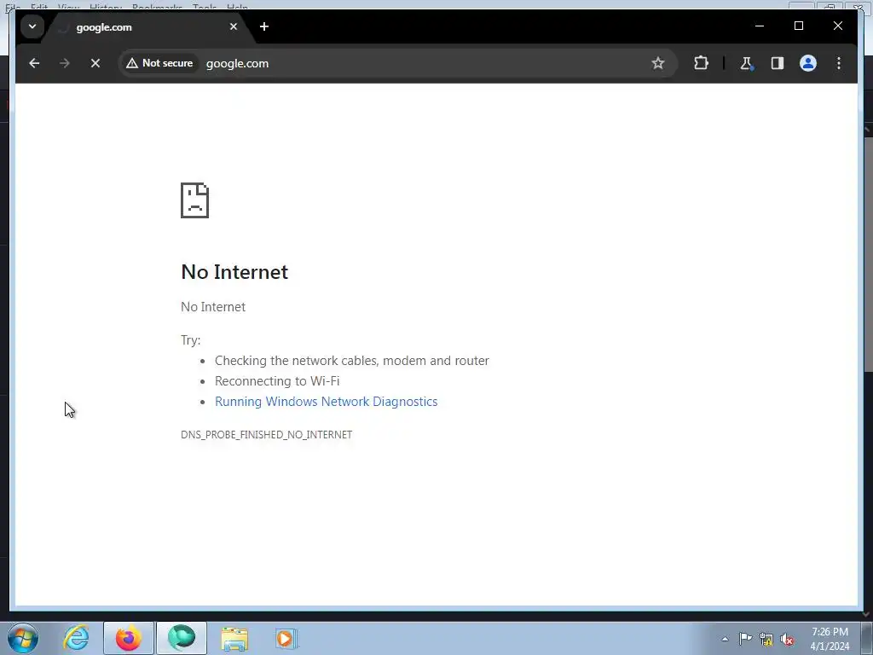Show hidden system tray icons
The width and height of the screenshot is (873, 655).
coord(725,639)
